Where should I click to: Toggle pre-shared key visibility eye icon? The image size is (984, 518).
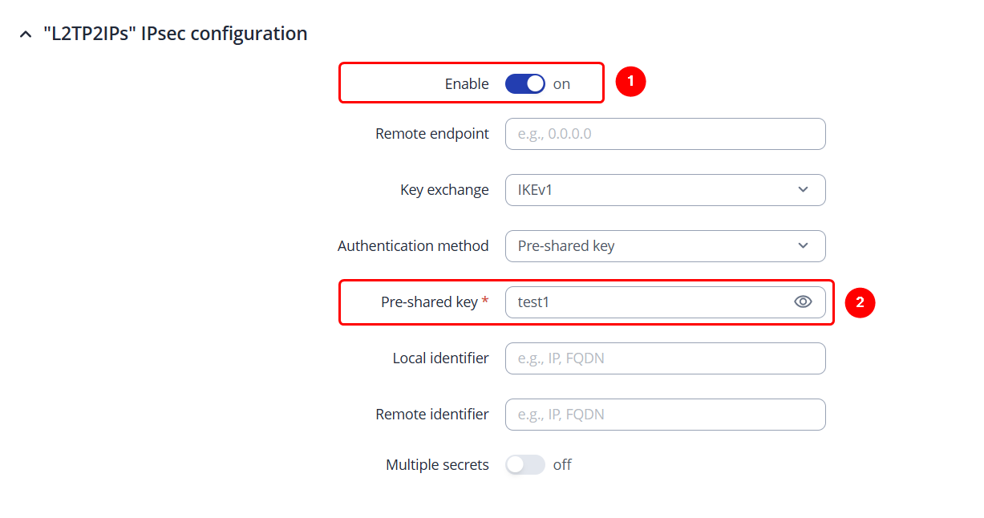click(x=803, y=302)
